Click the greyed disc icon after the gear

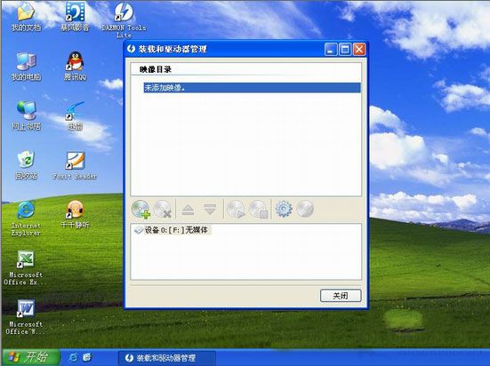click(x=305, y=209)
